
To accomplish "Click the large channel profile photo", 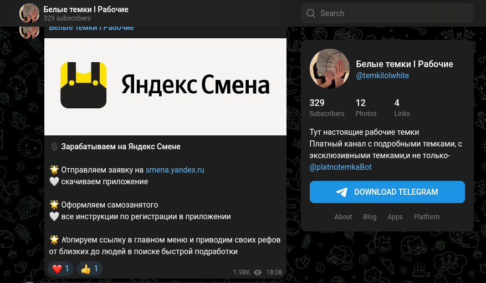I will tap(330, 69).
